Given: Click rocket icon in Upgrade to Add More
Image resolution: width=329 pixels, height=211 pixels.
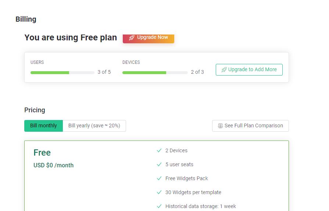Looking at the screenshot, I should point(224,70).
